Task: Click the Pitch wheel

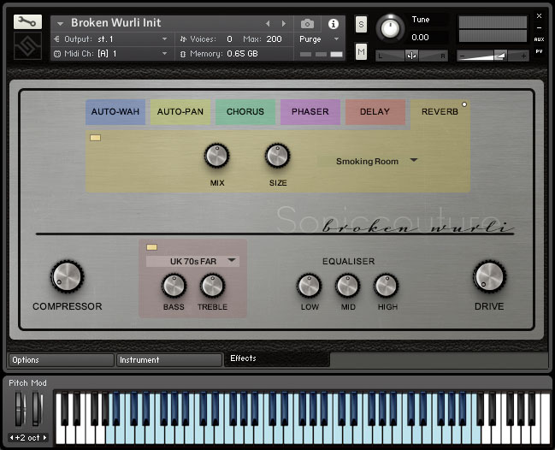Action: click(20, 409)
